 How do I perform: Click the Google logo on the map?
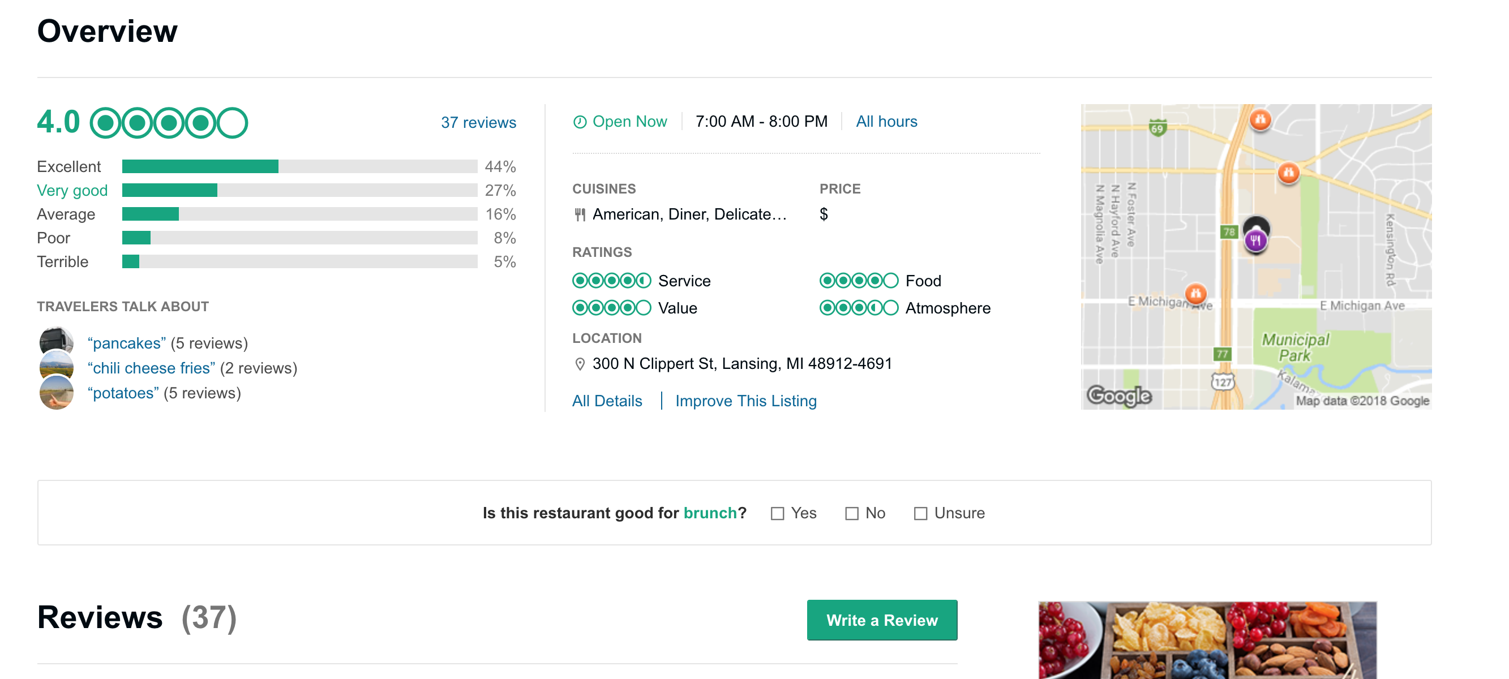coord(1119,396)
